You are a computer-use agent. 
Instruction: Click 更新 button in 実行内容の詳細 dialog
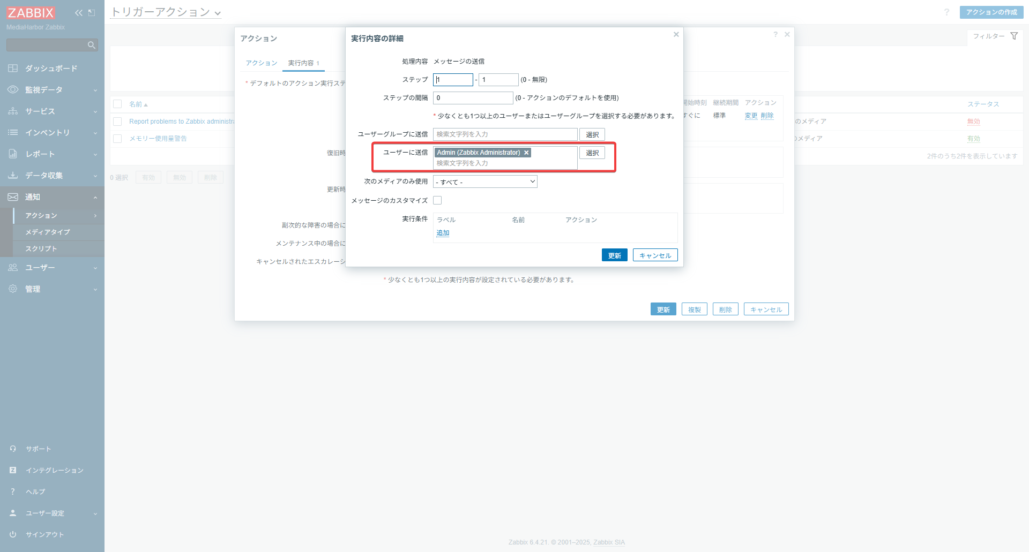tap(614, 255)
